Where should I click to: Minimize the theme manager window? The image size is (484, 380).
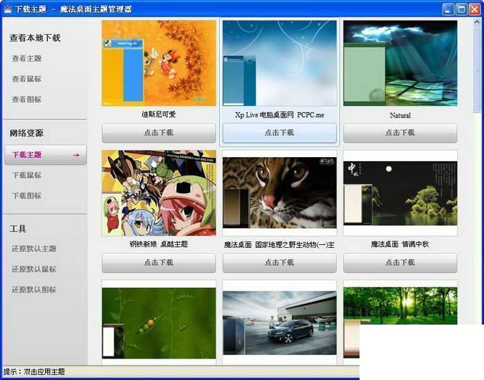[448, 9]
